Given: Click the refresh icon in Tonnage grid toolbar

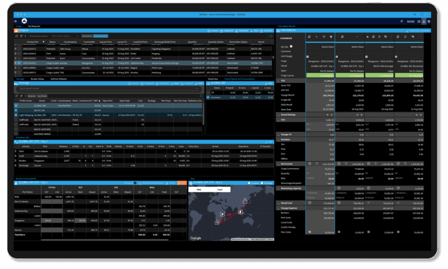Looking at the screenshot, I should coord(21,96).
